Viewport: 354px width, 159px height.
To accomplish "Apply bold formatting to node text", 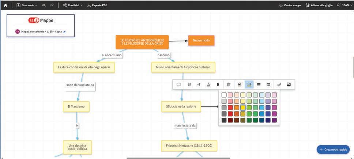I will (218, 84).
